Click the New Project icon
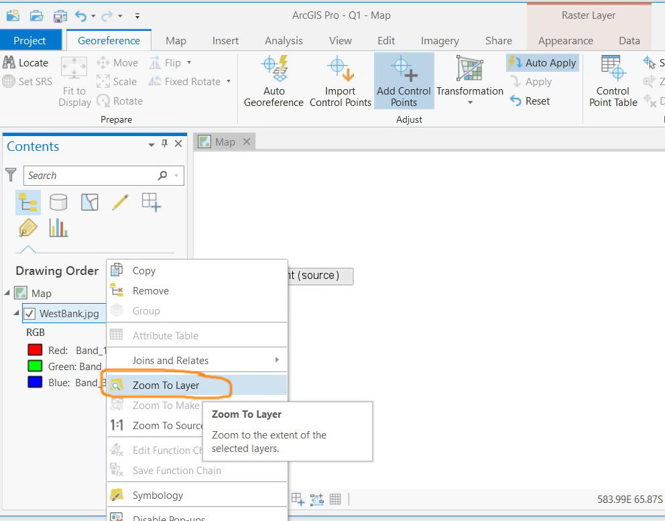 pyautogui.click(x=13, y=15)
